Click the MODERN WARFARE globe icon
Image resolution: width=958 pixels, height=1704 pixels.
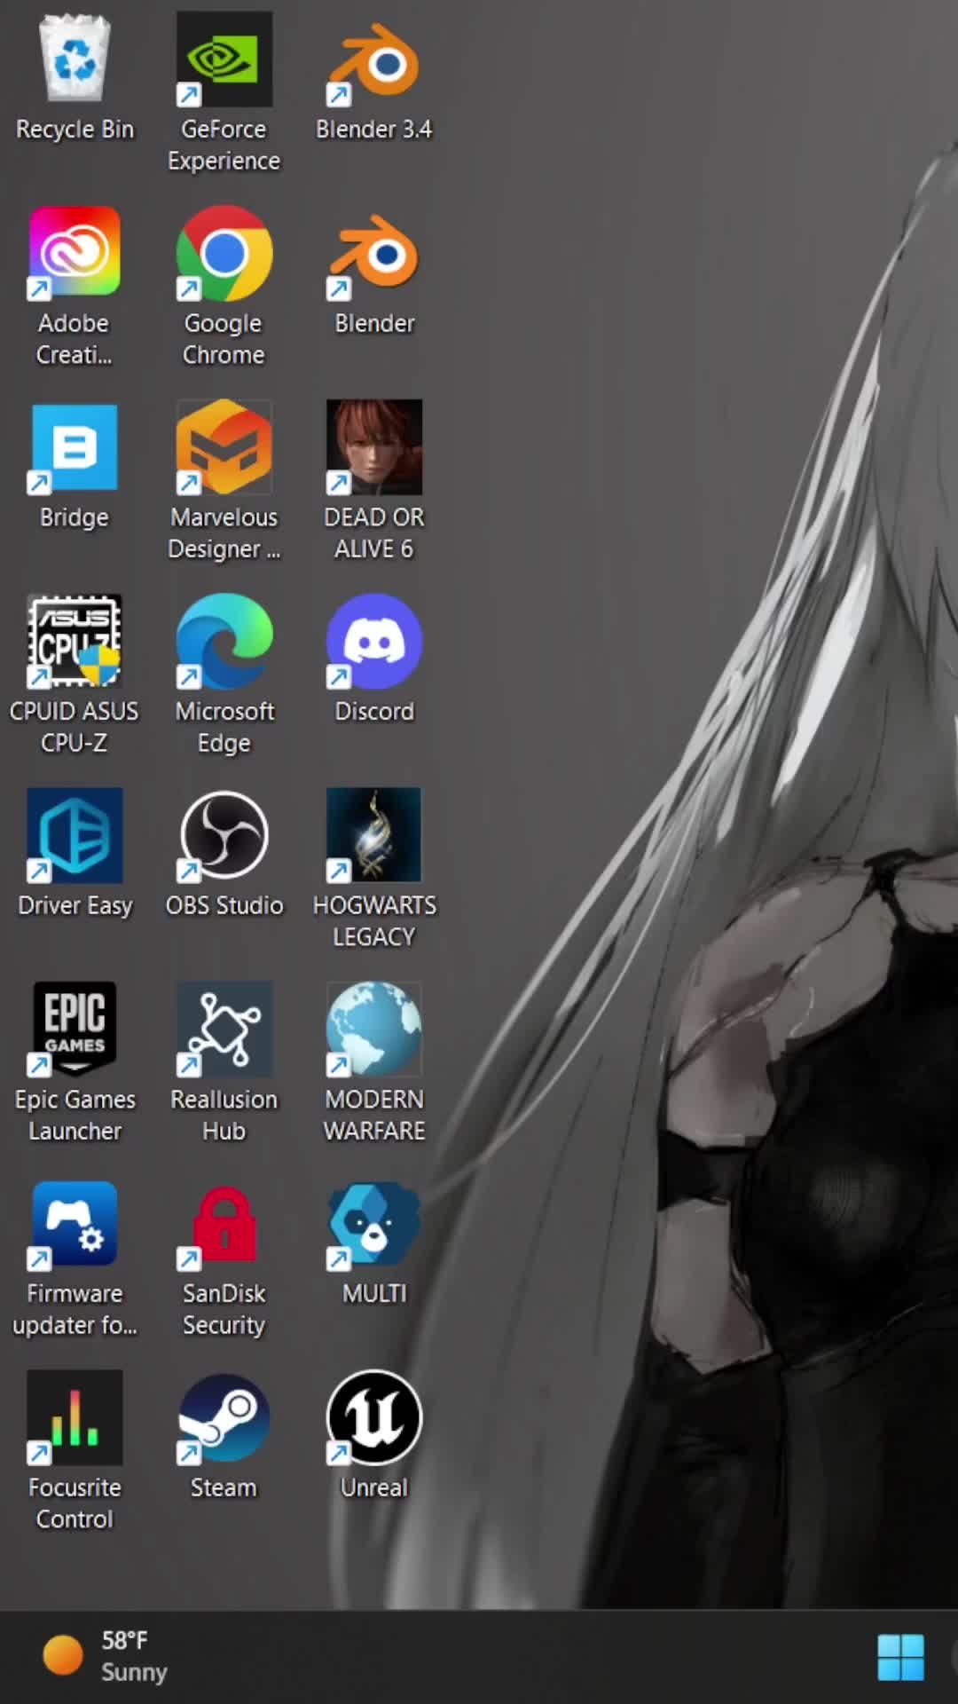coord(373,1029)
